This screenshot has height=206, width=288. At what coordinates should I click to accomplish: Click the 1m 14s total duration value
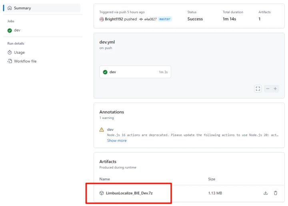click(230, 19)
